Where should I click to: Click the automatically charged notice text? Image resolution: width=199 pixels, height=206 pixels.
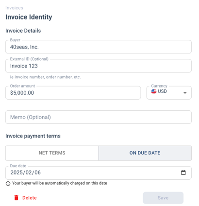(x=60, y=183)
